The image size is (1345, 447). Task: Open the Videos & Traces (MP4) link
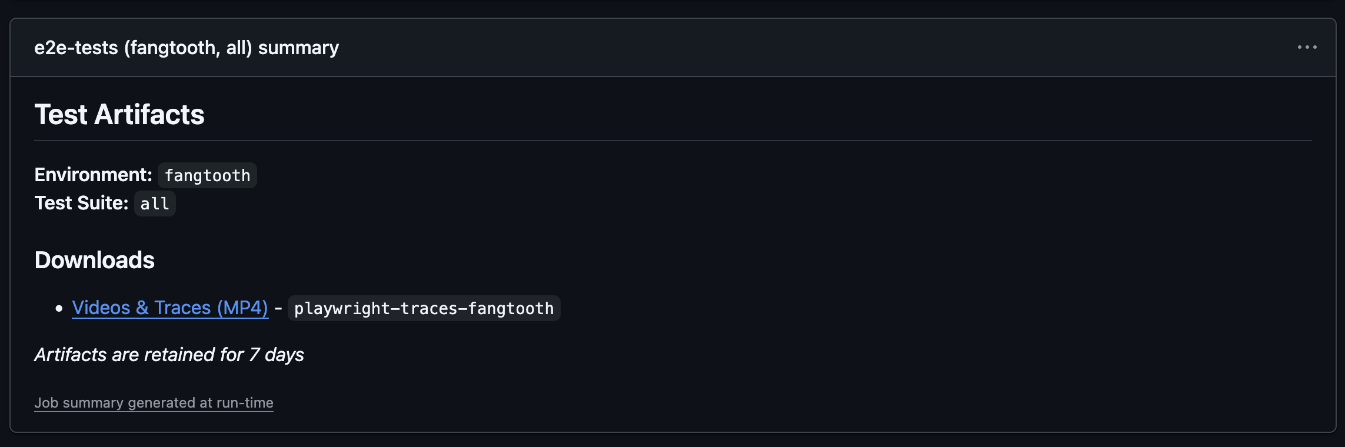click(169, 308)
